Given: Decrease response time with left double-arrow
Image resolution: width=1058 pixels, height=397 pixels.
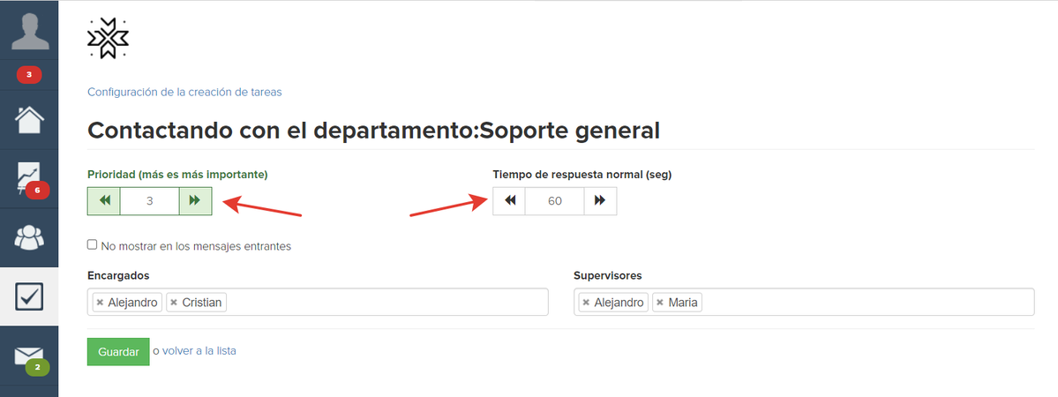Looking at the screenshot, I should click(509, 200).
